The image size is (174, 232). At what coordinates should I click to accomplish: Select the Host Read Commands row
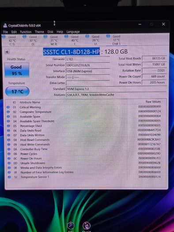86,140
